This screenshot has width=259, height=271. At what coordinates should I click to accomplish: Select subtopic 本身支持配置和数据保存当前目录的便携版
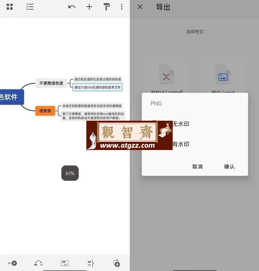[x=92, y=106]
